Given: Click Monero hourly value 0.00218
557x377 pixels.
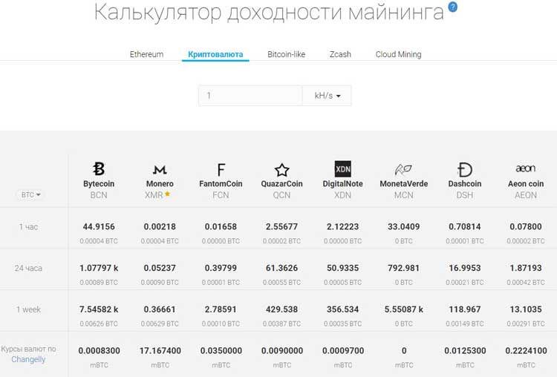Looking at the screenshot, I should coord(160,226).
